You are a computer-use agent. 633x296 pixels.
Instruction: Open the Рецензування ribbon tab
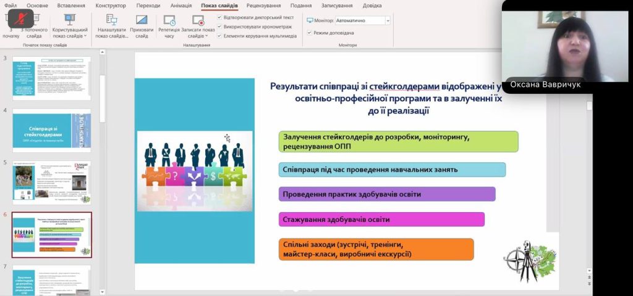click(263, 6)
